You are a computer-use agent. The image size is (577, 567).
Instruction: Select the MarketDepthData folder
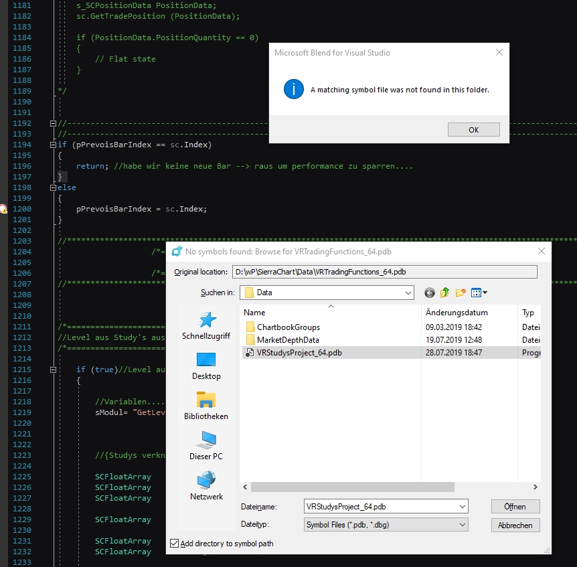288,339
